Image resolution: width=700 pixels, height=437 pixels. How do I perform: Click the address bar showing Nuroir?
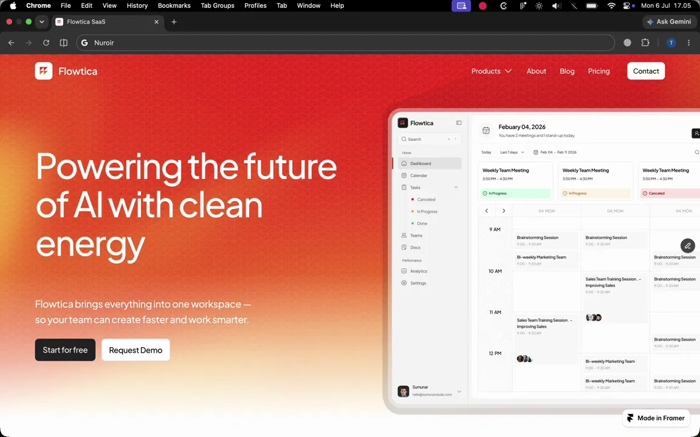coord(346,43)
